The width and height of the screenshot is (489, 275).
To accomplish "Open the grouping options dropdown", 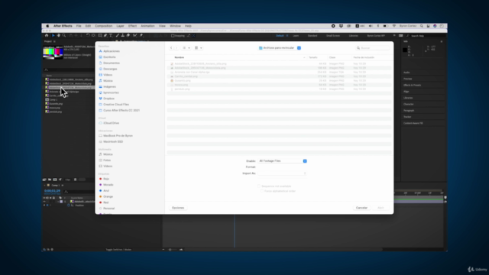I will [x=199, y=48].
